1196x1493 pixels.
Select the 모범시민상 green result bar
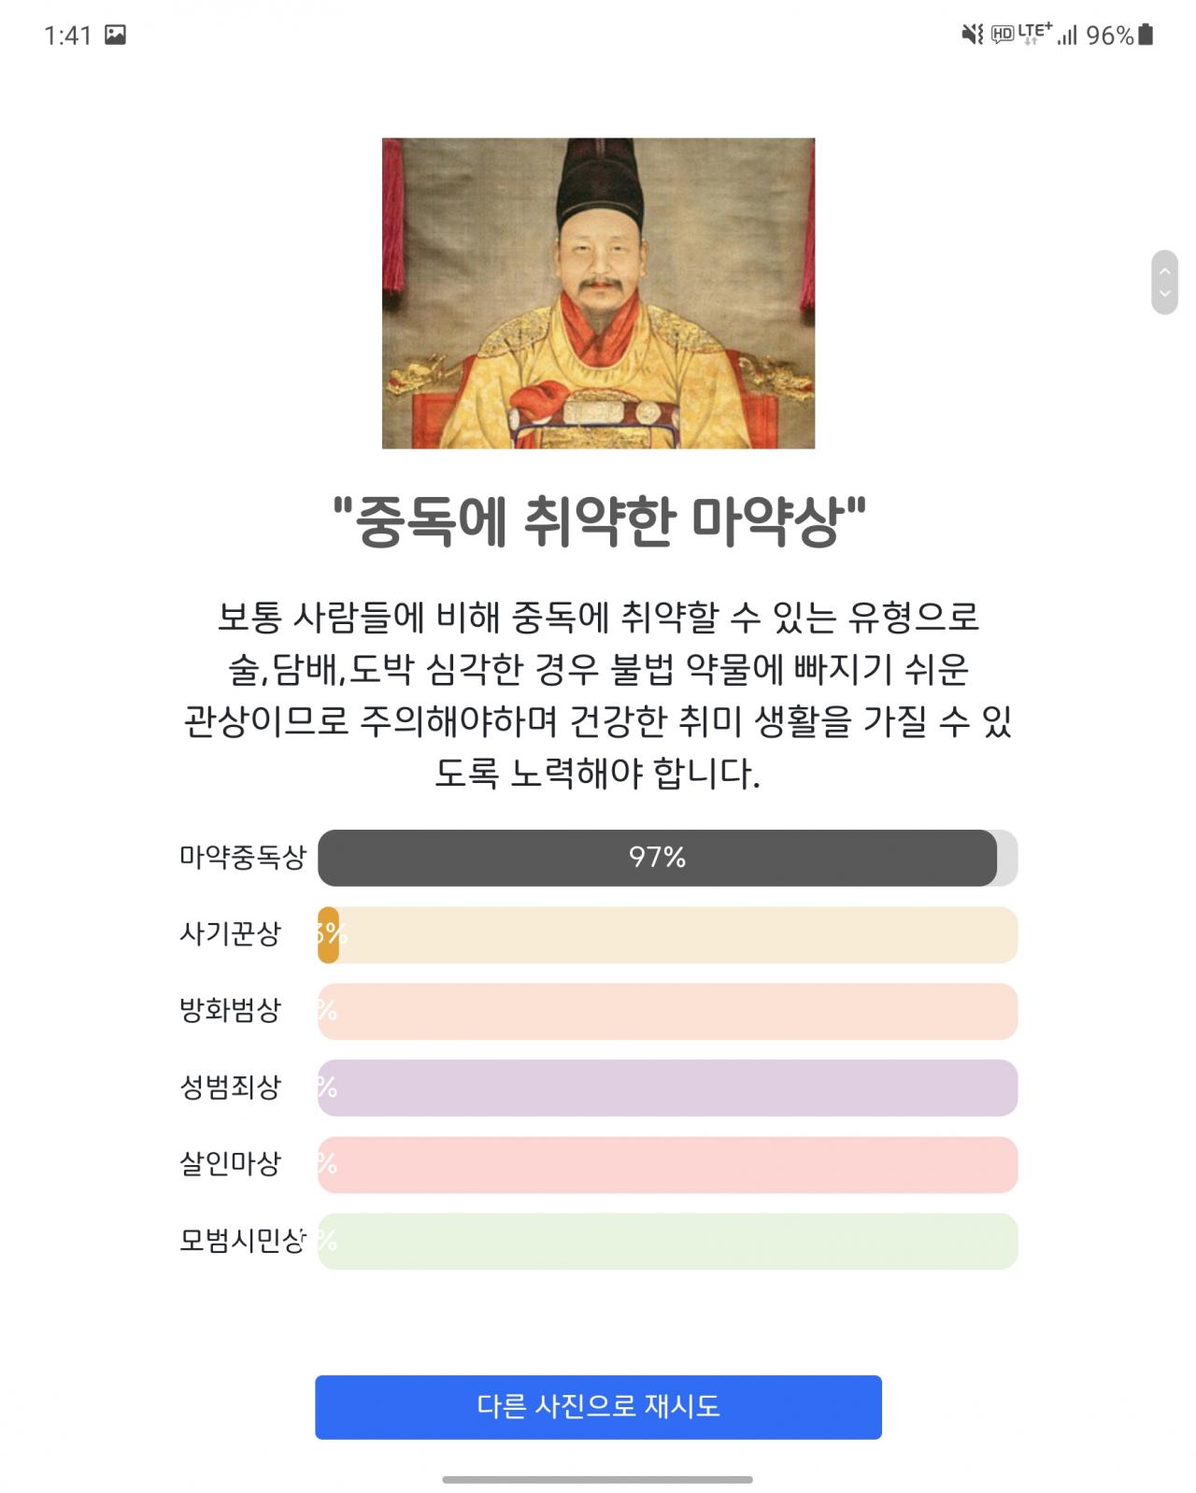[x=667, y=1241]
